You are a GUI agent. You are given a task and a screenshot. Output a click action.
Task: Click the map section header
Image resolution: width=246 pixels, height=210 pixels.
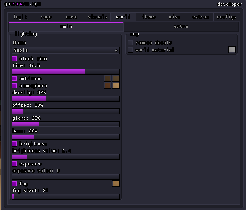point(135,34)
